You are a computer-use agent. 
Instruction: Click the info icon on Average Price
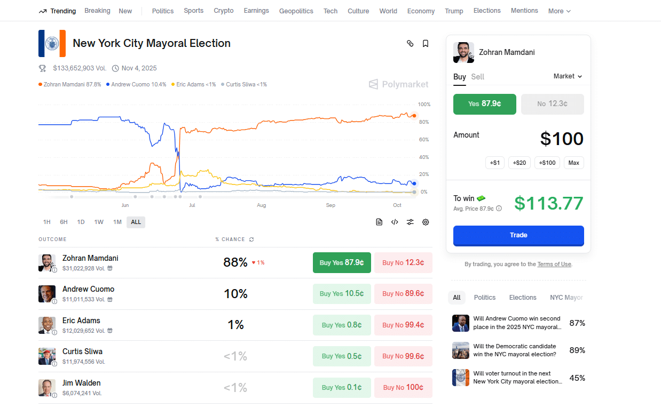(x=499, y=209)
